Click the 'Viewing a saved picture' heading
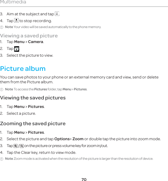The height and width of the screenshot is (181, 168). click(29, 36)
